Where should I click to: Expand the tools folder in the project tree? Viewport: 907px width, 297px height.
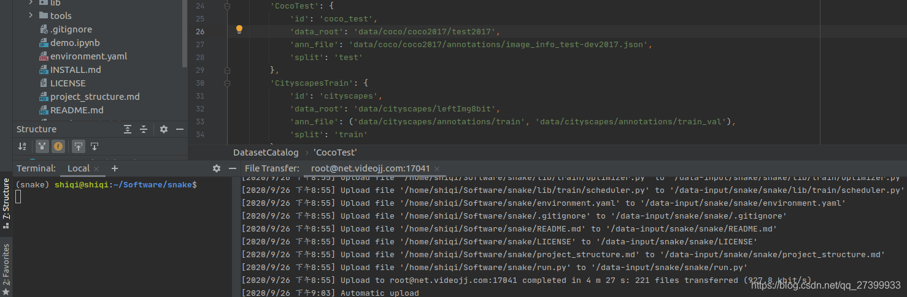tap(31, 15)
